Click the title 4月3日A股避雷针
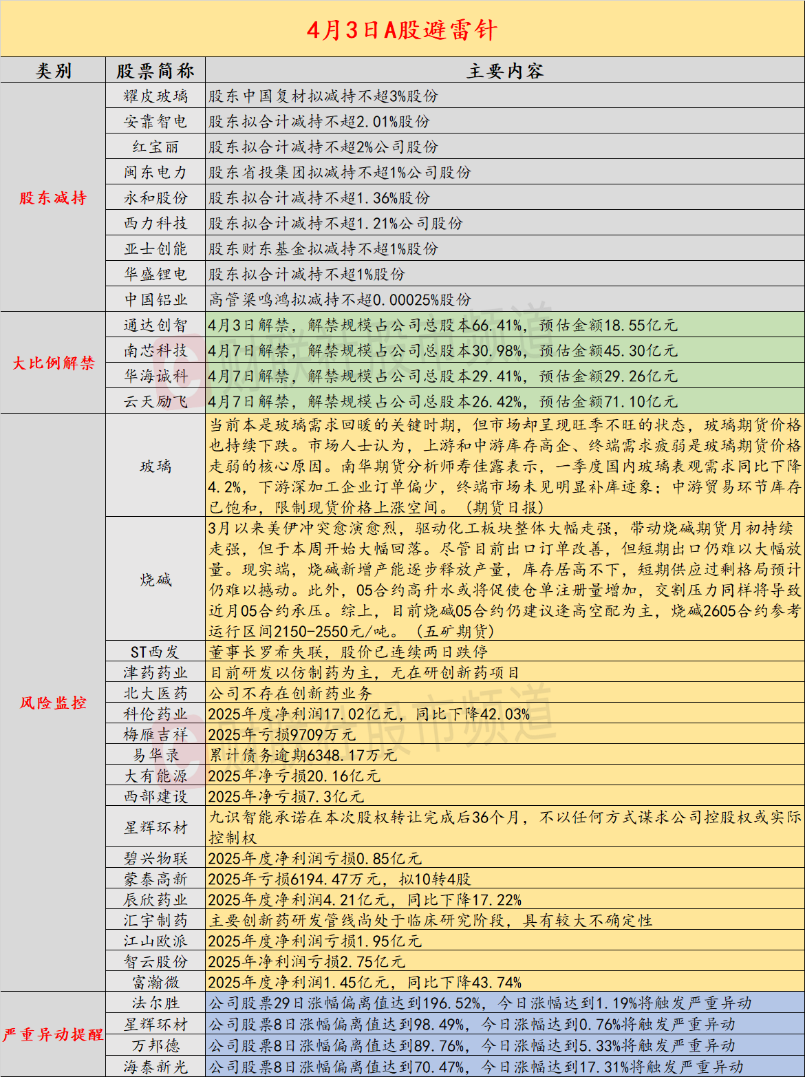 point(402,30)
